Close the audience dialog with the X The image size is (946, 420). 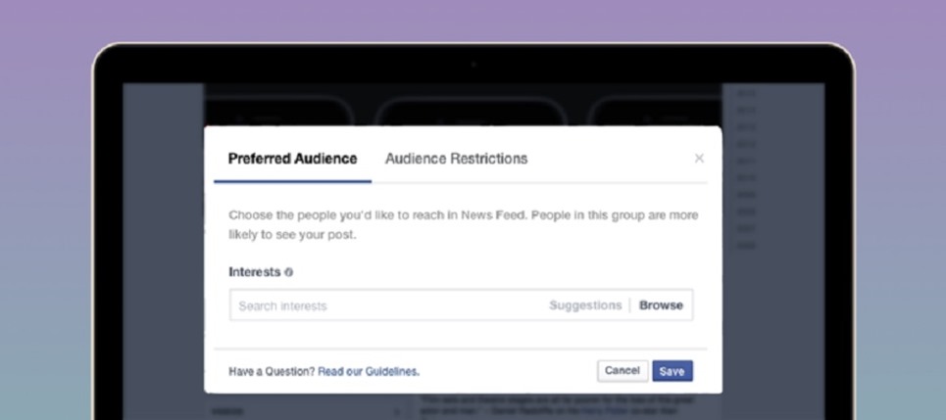699,159
